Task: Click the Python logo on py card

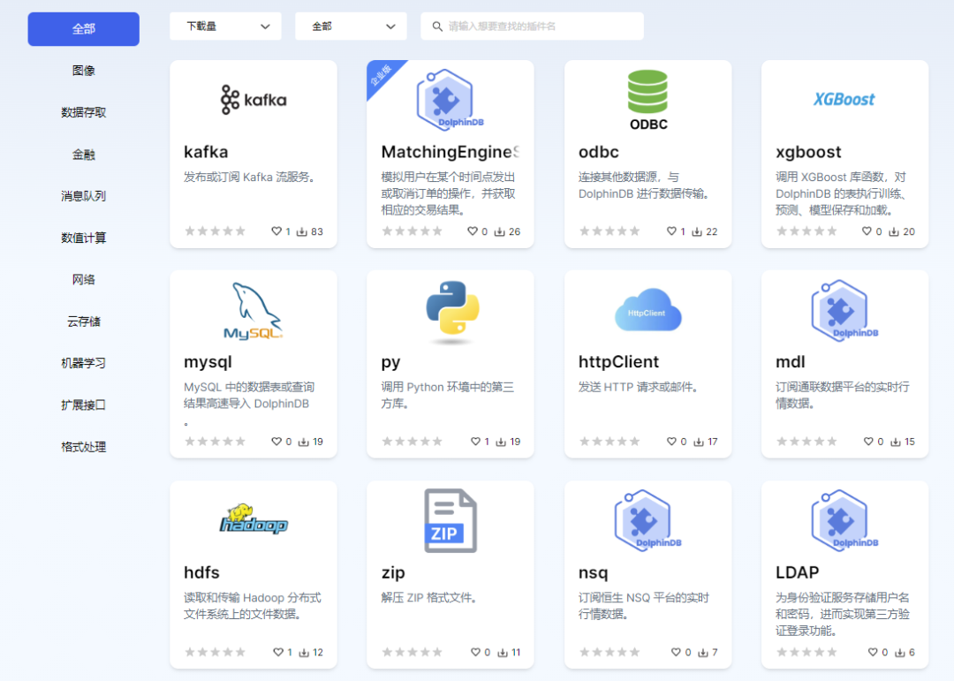Action: (x=450, y=309)
